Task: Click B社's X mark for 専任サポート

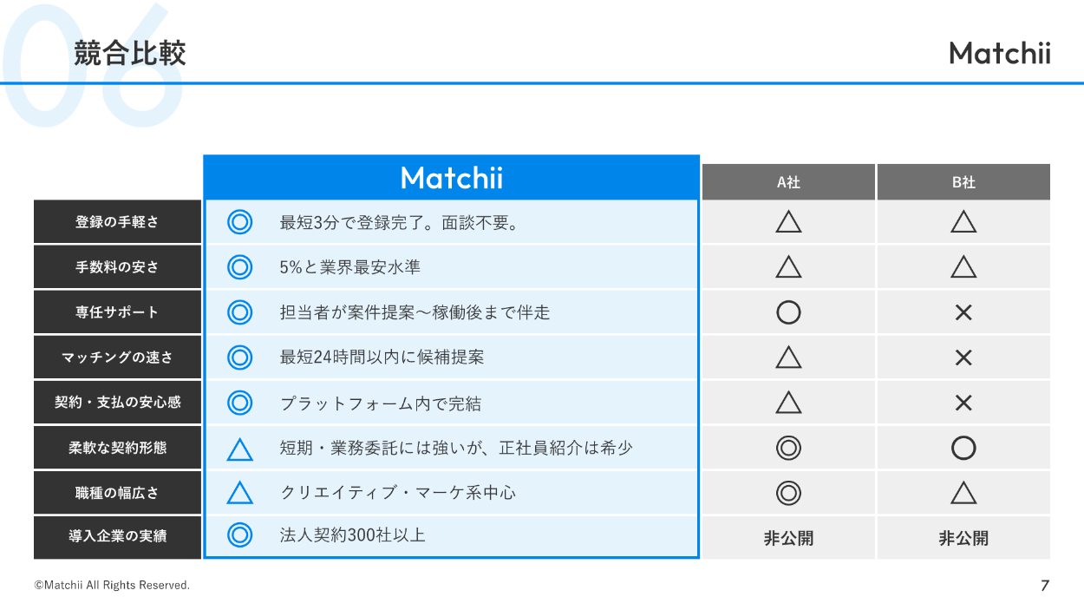Action: (963, 312)
